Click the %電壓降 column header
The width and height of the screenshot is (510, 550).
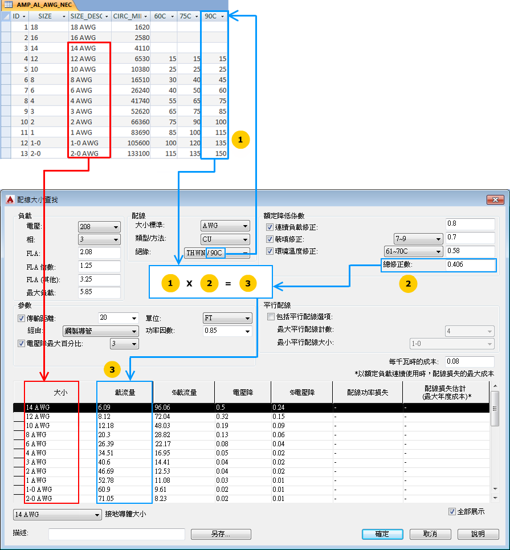301,393
